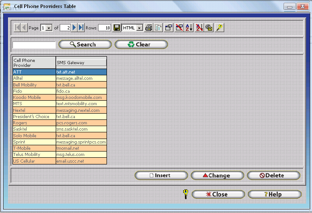
Task: Click the Search button
Action: pyautogui.click(x=85, y=45)
